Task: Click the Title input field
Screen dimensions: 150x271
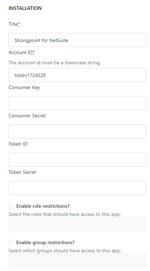Action: tap(77, 40)
